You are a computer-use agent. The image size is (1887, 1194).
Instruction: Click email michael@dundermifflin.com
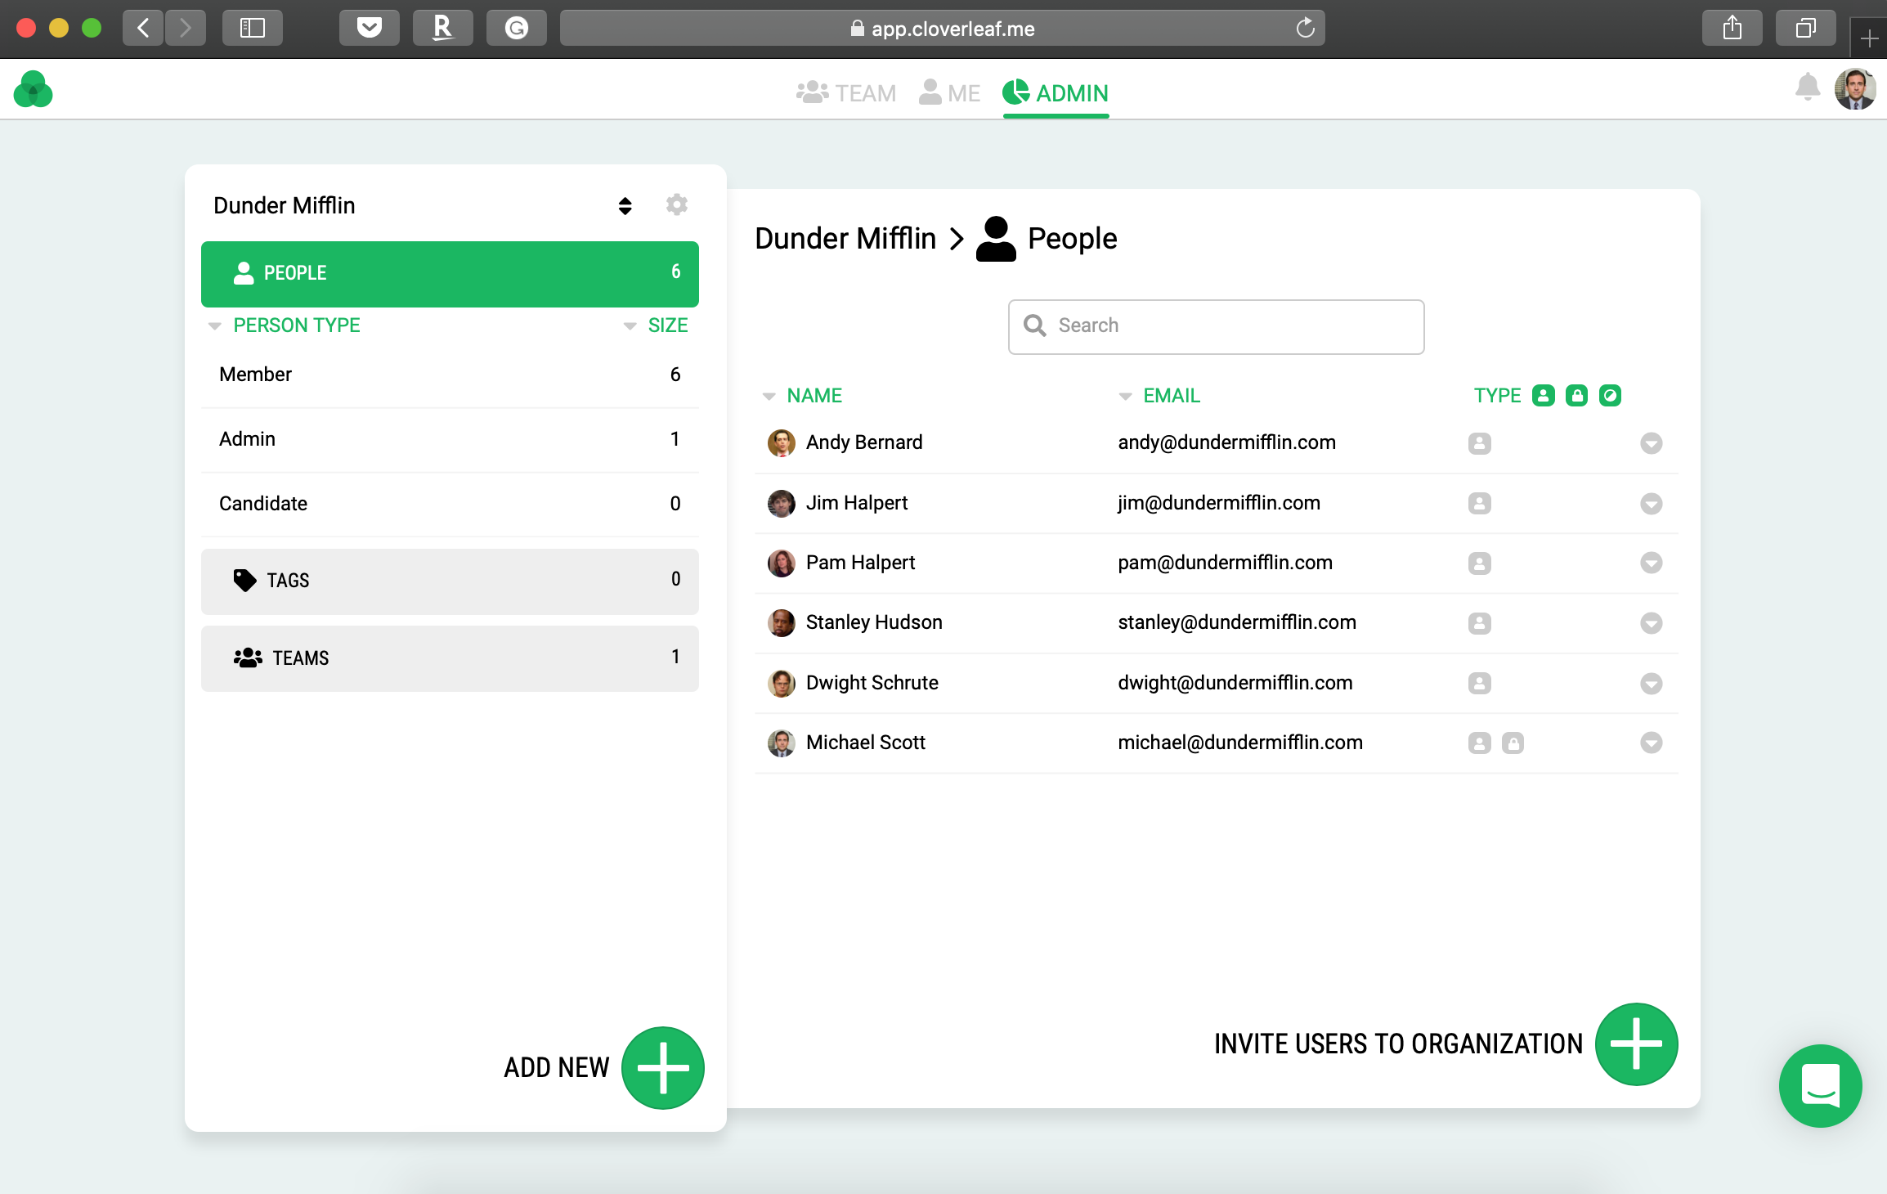coord(1240,743)
